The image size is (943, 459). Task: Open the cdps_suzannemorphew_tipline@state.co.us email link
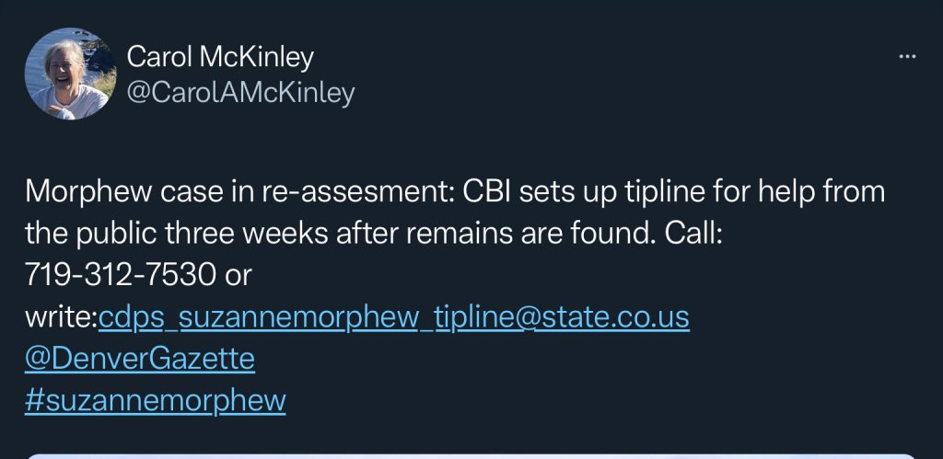coord(394,316)
